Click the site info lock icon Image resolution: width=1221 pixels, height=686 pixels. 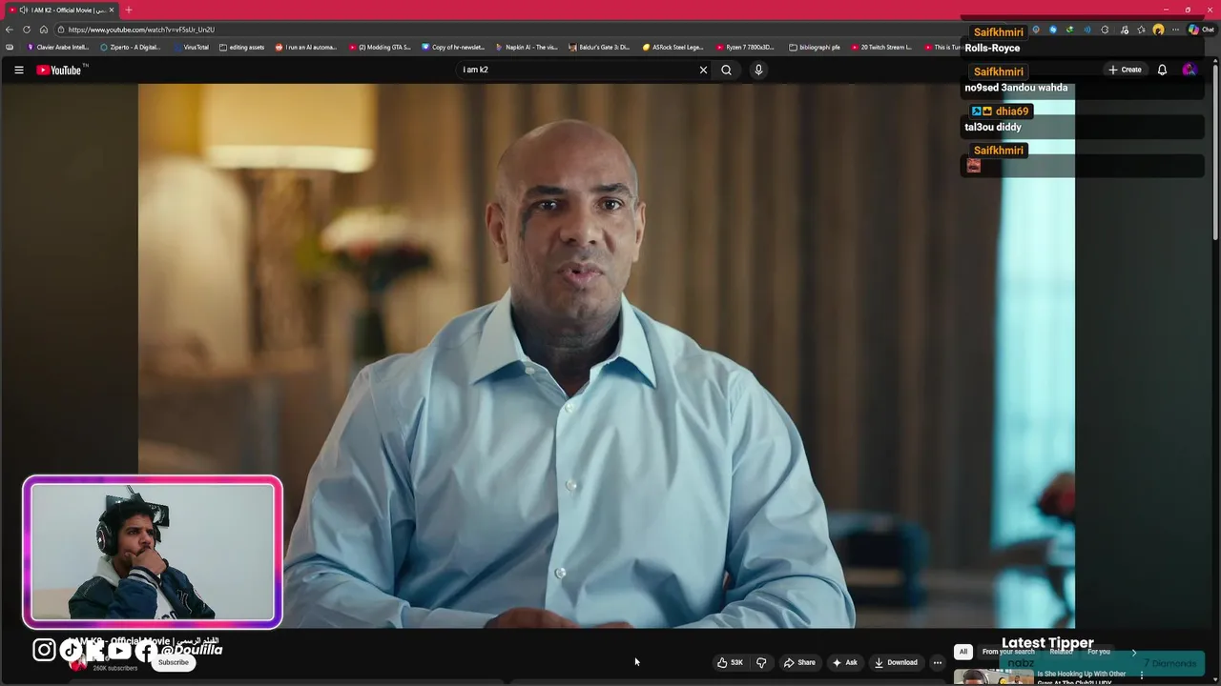(60, 30)
